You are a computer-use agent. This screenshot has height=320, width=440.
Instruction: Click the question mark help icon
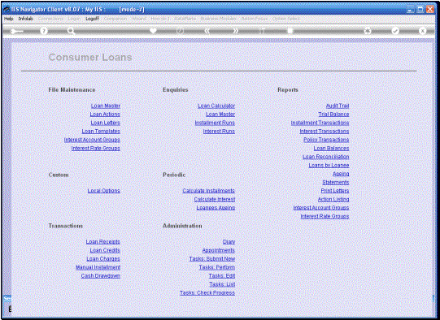click(44, 31)
